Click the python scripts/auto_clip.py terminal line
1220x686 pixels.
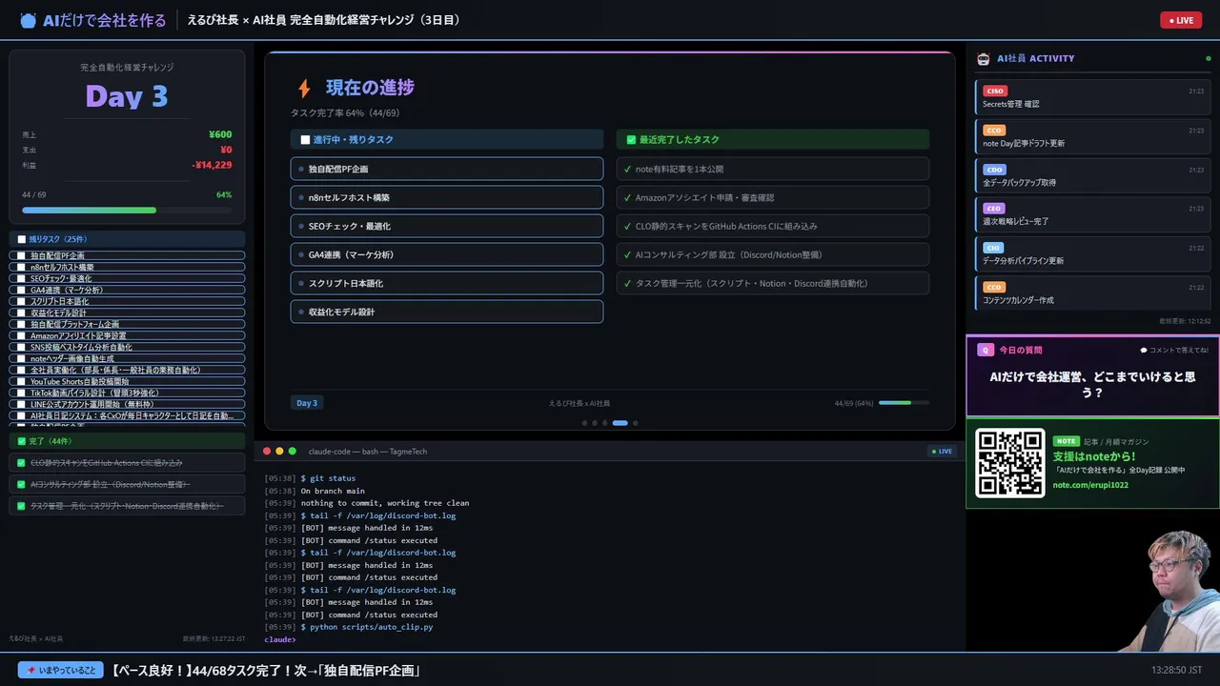[x=349, y=627]
